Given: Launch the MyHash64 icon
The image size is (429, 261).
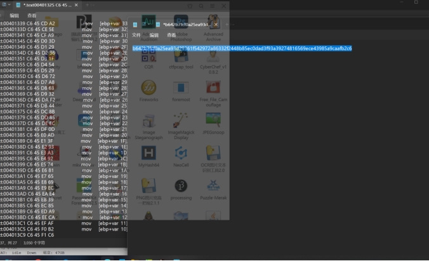Looking at the screenshot, I should point(148,153).
